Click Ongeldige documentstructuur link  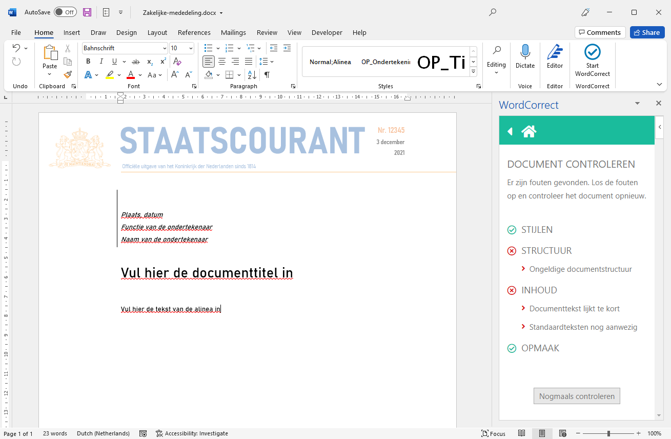(x=580, y=269)
